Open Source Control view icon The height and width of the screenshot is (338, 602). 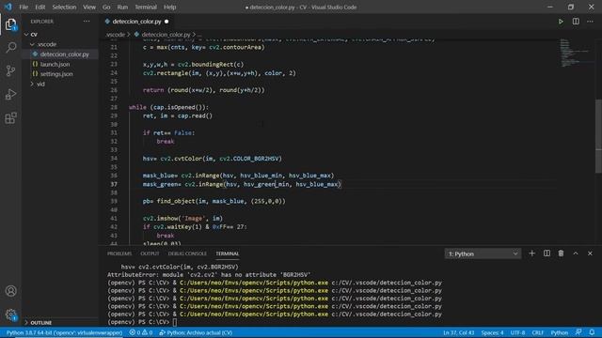point(10,71)
